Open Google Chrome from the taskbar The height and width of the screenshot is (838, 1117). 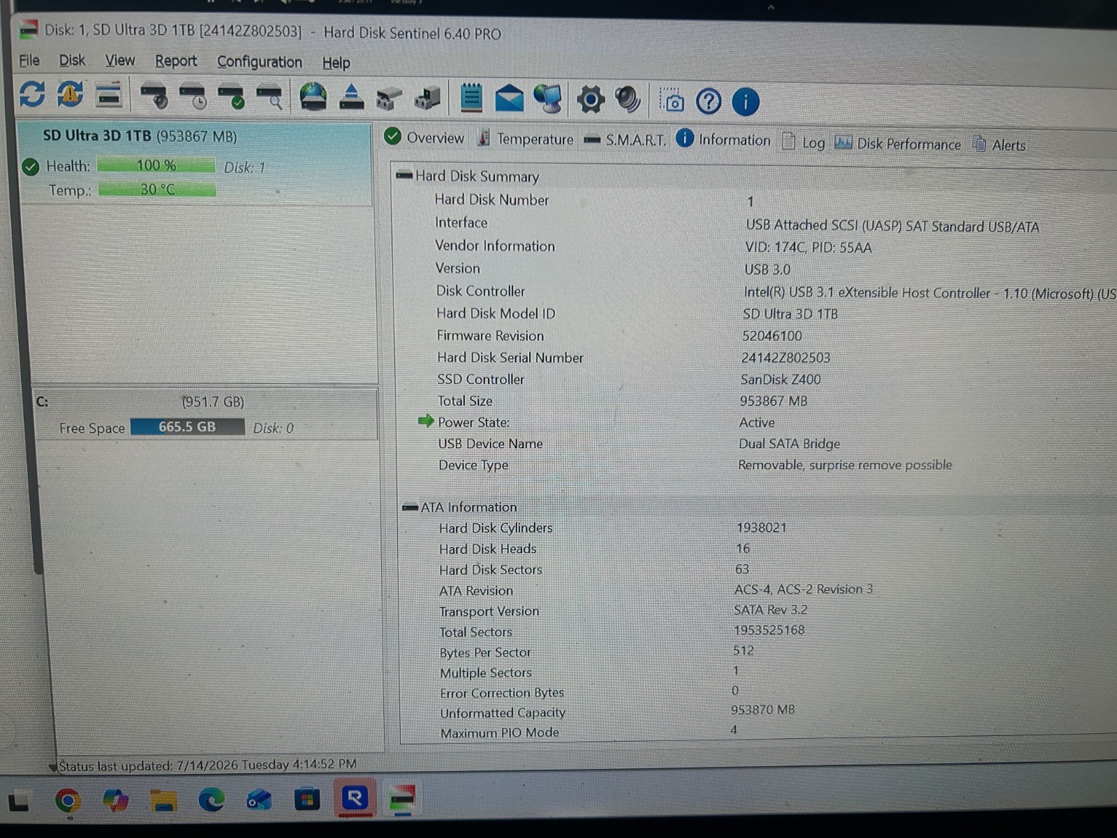[x=68, y=800]
